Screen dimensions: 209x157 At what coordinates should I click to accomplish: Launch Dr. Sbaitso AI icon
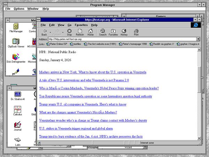18,96
